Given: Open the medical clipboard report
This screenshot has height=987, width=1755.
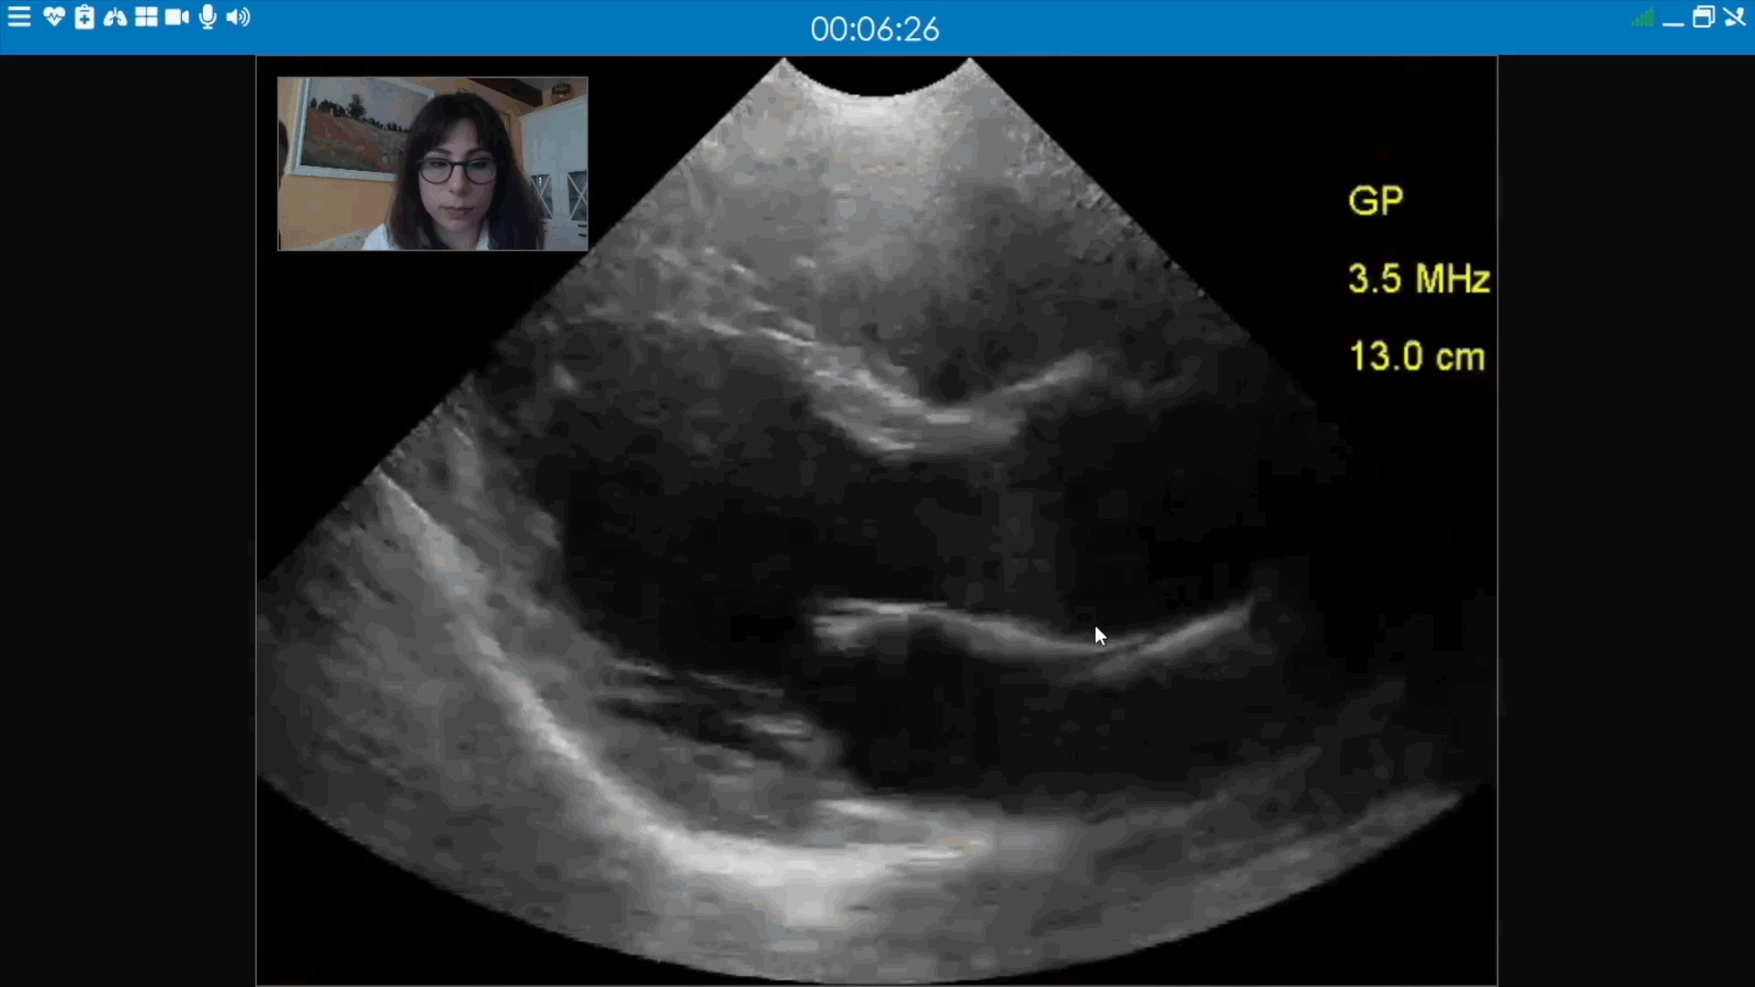Looking at the screenshot, I should pyautogui.click(x=84, y=17).
